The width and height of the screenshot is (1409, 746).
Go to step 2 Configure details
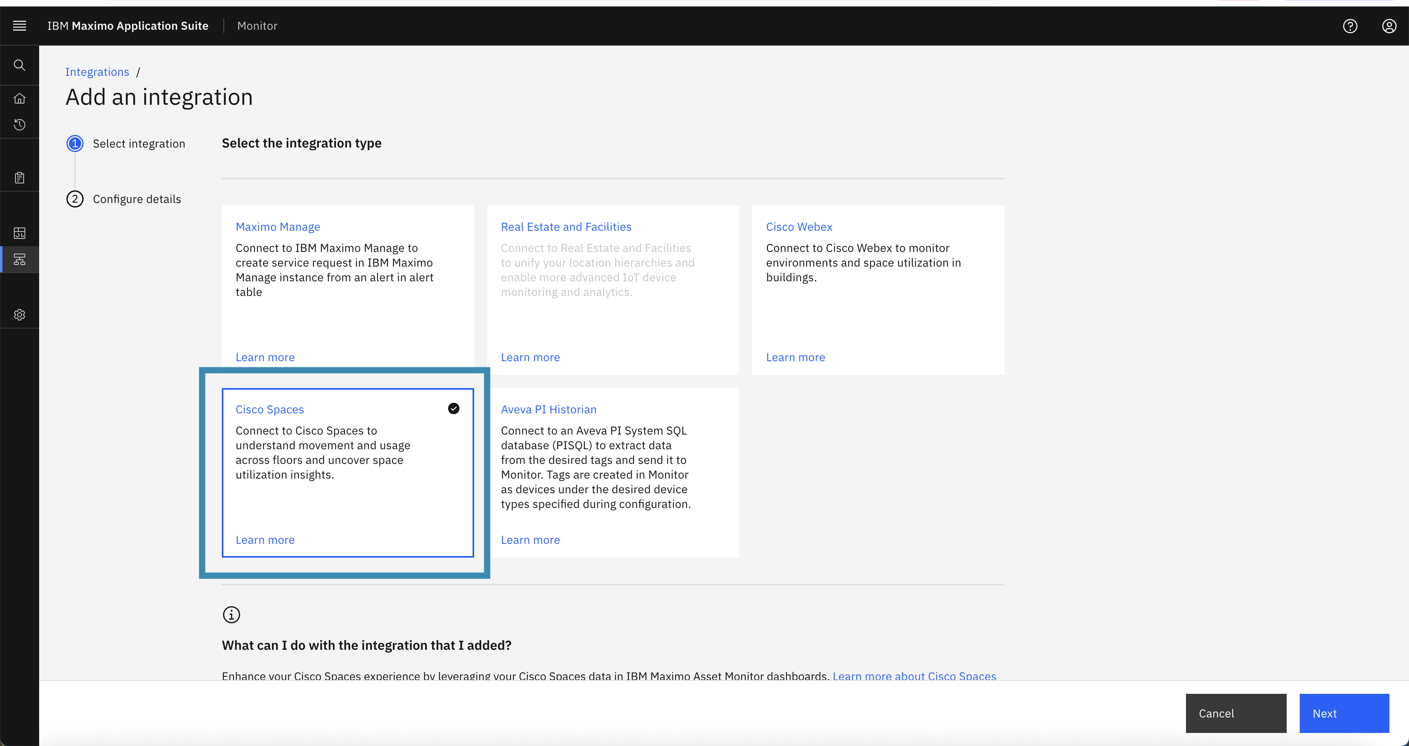point(124,199)
